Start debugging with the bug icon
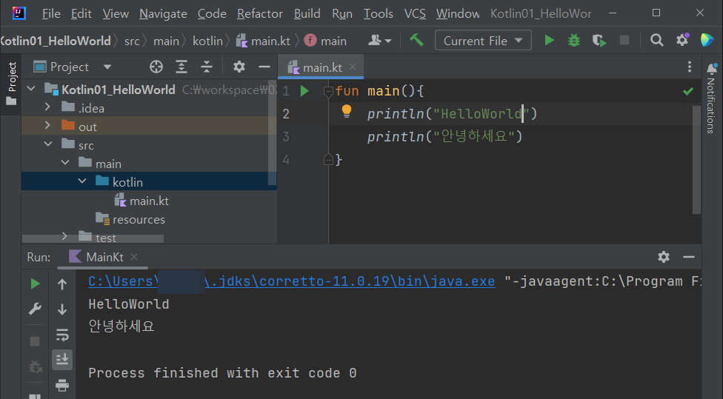This screenshot has height=399, width=723. pos(573,41)
